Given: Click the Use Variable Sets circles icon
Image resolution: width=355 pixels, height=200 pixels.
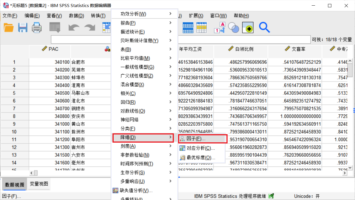Looking at the screenshot, I should click(233, 28).
